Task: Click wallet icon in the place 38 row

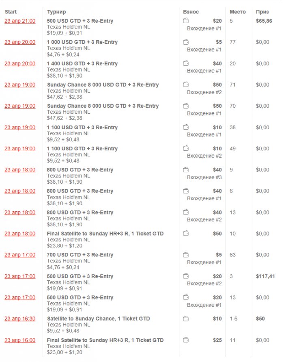Action: 186,127
